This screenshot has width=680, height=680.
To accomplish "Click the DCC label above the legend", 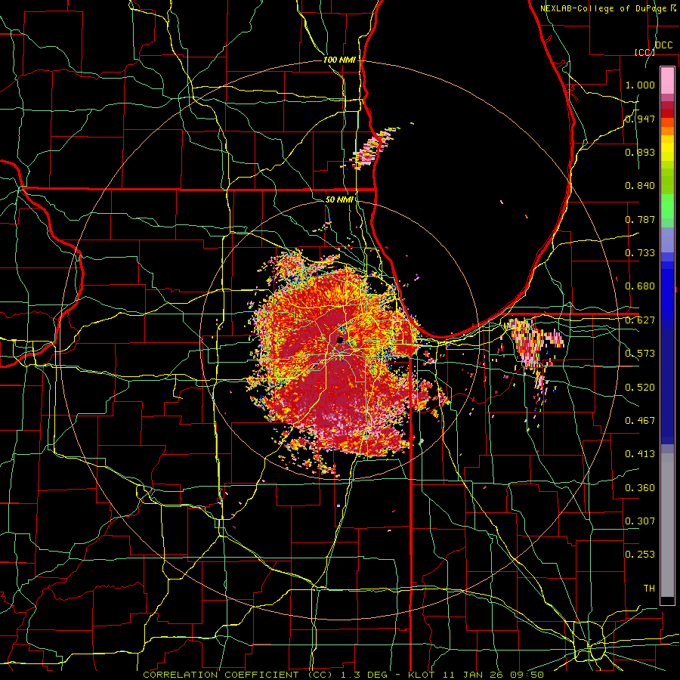I will 664,45.
